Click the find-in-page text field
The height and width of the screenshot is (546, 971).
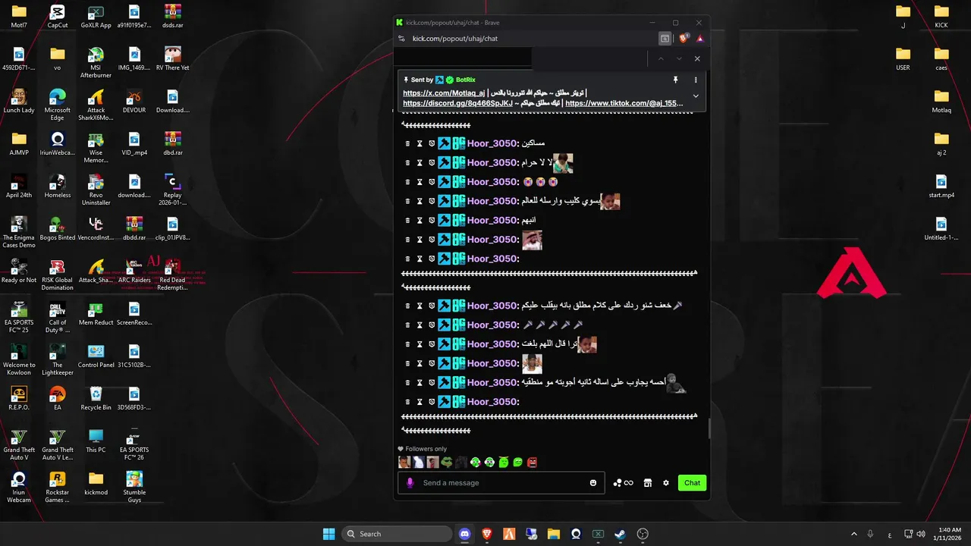(x=589, y=58)
